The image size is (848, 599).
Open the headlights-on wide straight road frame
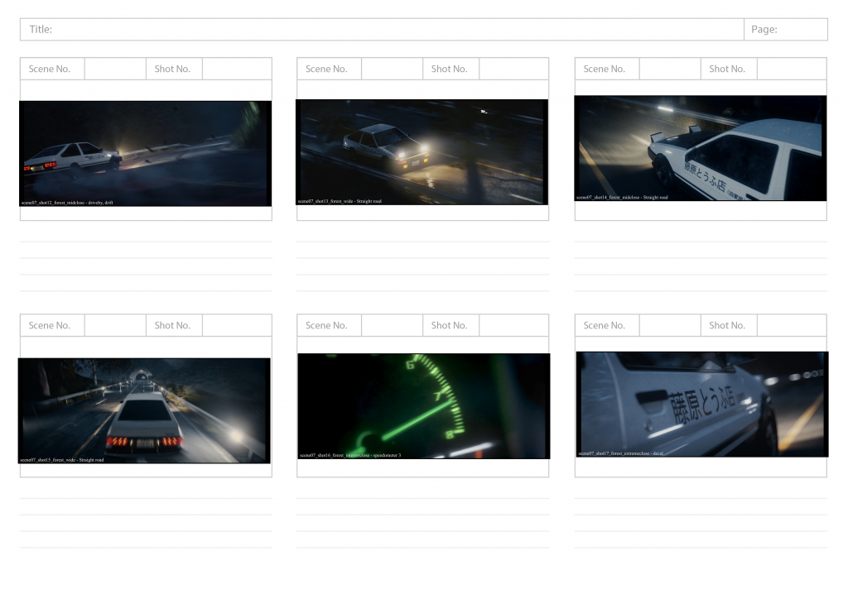click(422, 151)
